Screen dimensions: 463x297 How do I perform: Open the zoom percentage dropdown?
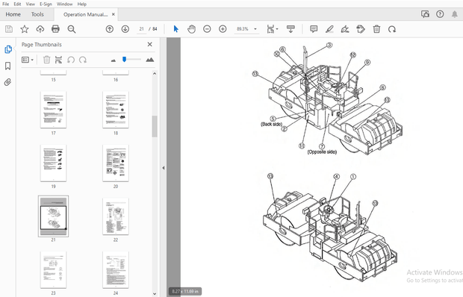click(x=255, y=29)
